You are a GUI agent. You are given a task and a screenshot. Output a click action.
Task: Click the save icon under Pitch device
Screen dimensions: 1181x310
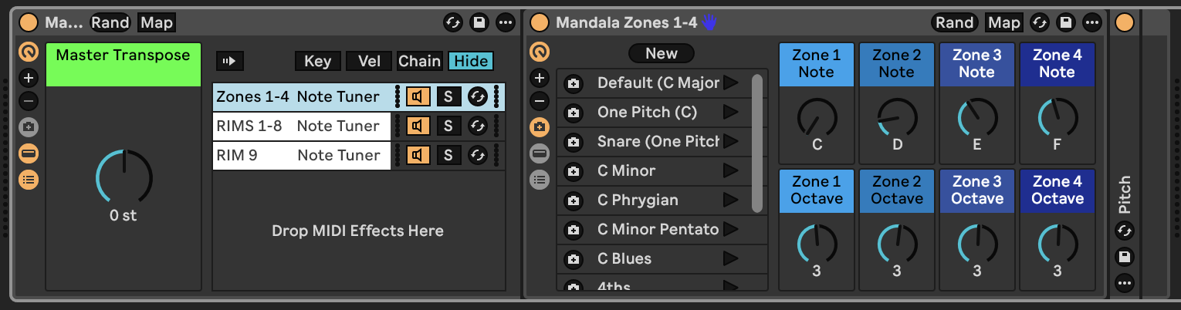pos(1125,257)
